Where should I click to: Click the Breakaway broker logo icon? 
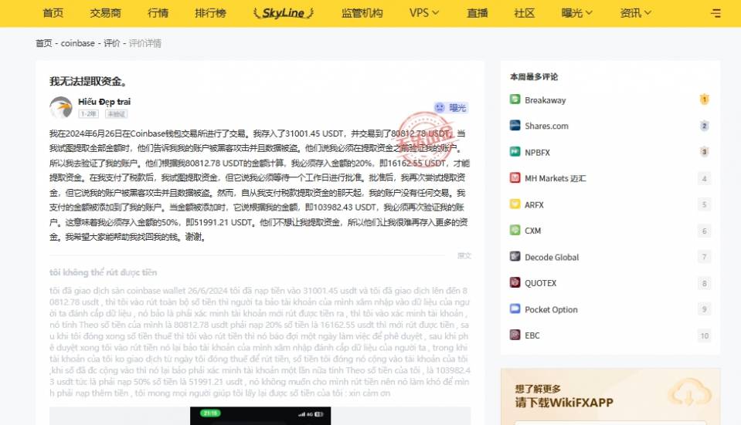(515, 100)
